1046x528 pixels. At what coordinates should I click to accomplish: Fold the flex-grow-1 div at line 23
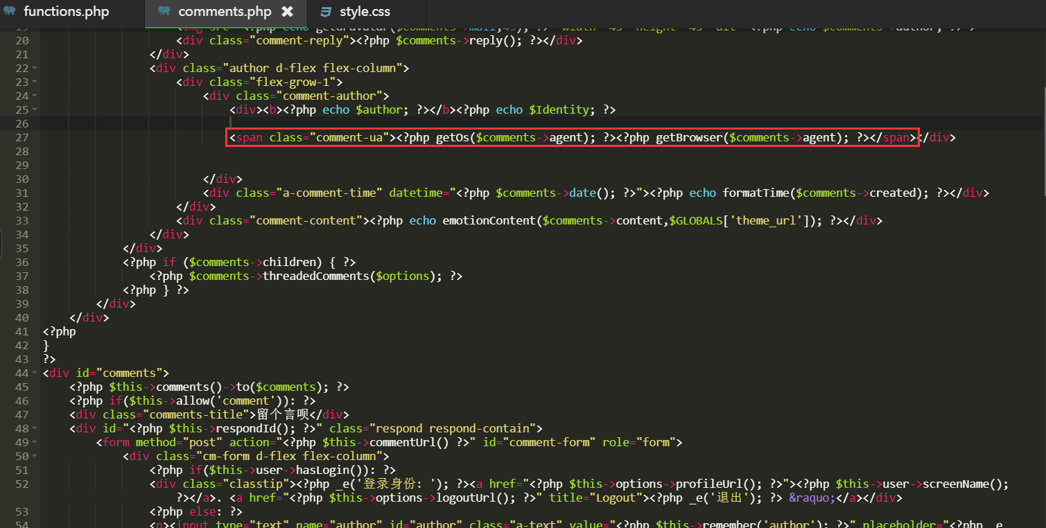pyautogui.click(x=35, y=82)
